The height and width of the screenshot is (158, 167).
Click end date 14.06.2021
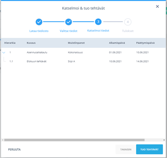(142, 61)
